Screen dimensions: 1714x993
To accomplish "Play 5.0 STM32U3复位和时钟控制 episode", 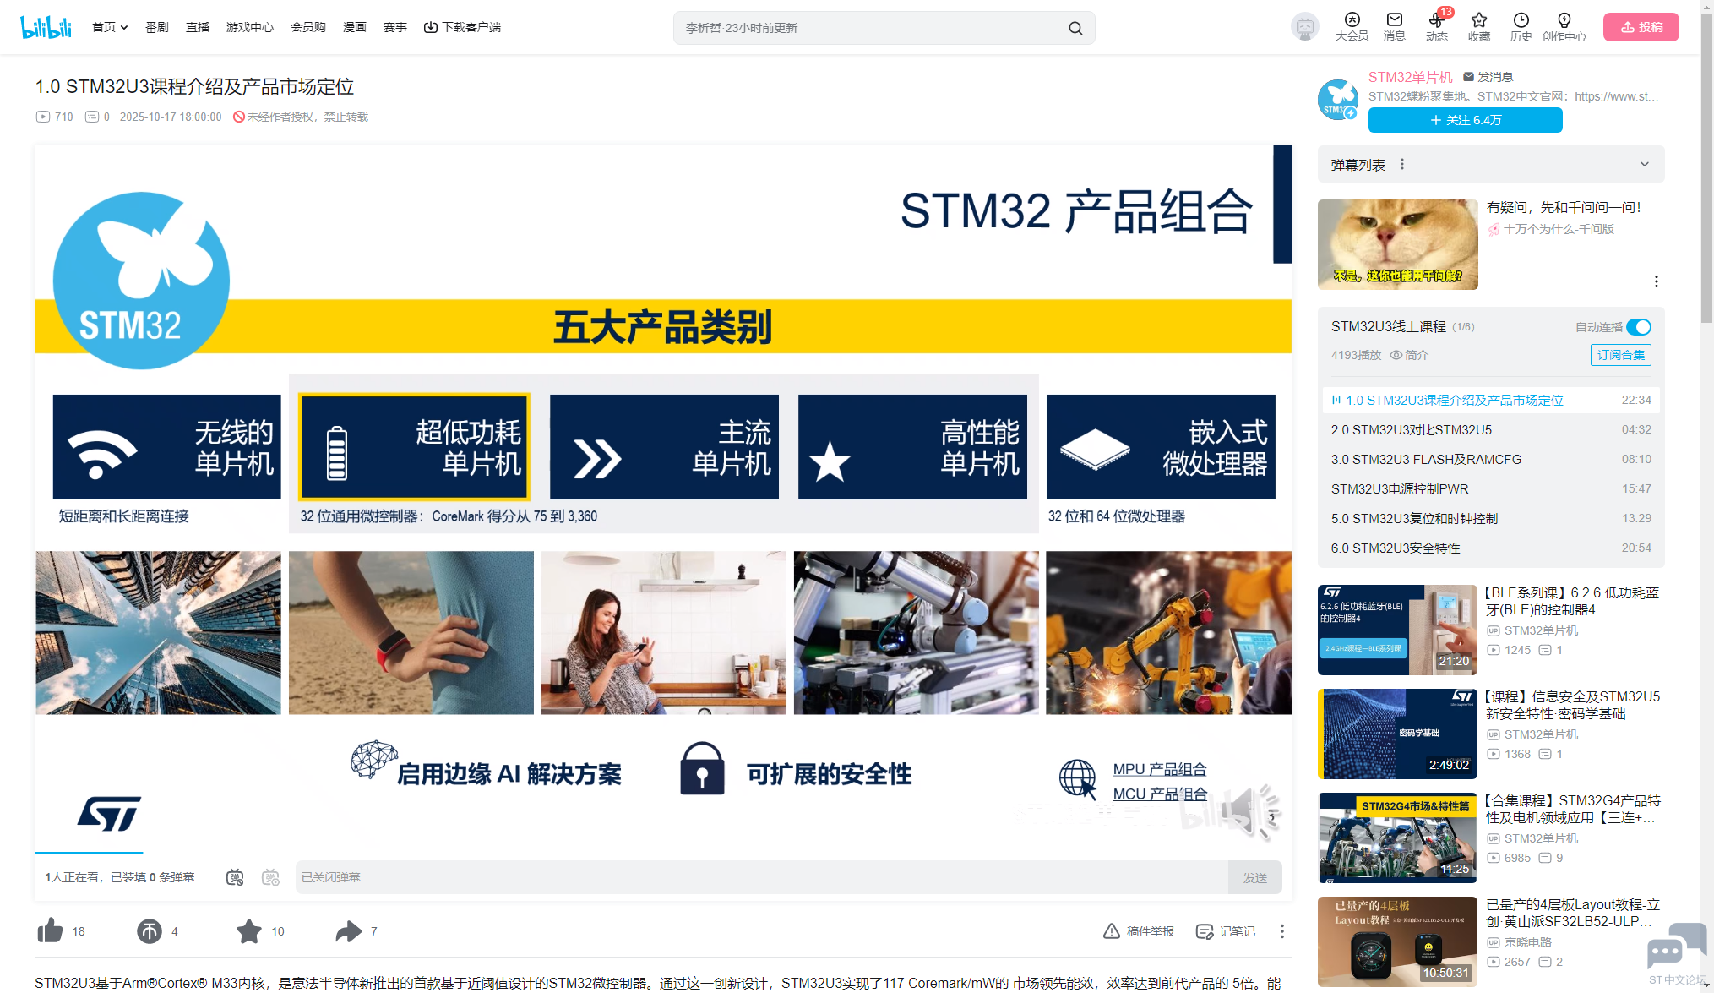I will [x=1491, y=518].
